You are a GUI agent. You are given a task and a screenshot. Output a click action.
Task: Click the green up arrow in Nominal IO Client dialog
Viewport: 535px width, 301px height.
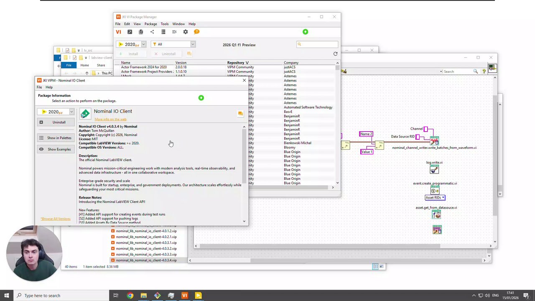pyautogui.click(x=201, y=98)
